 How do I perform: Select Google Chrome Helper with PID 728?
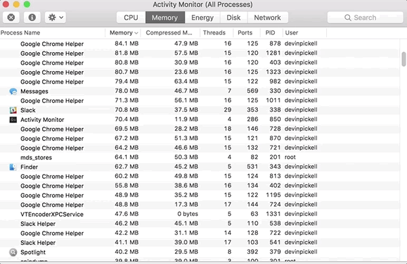pyautogui.click(x=199, y=129)
